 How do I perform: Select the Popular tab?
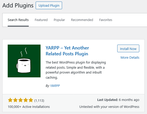[59, 20]
